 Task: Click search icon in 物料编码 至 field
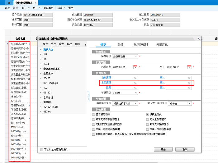189,78
